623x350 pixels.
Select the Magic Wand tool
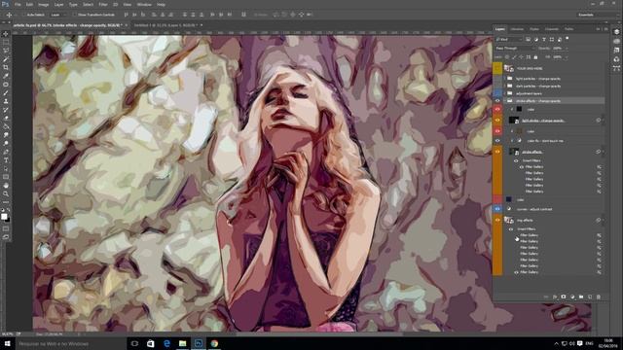[6, 58]
